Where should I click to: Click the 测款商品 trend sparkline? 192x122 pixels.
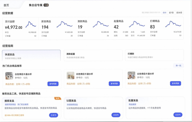pyautogui.click(x=101, y=24)
